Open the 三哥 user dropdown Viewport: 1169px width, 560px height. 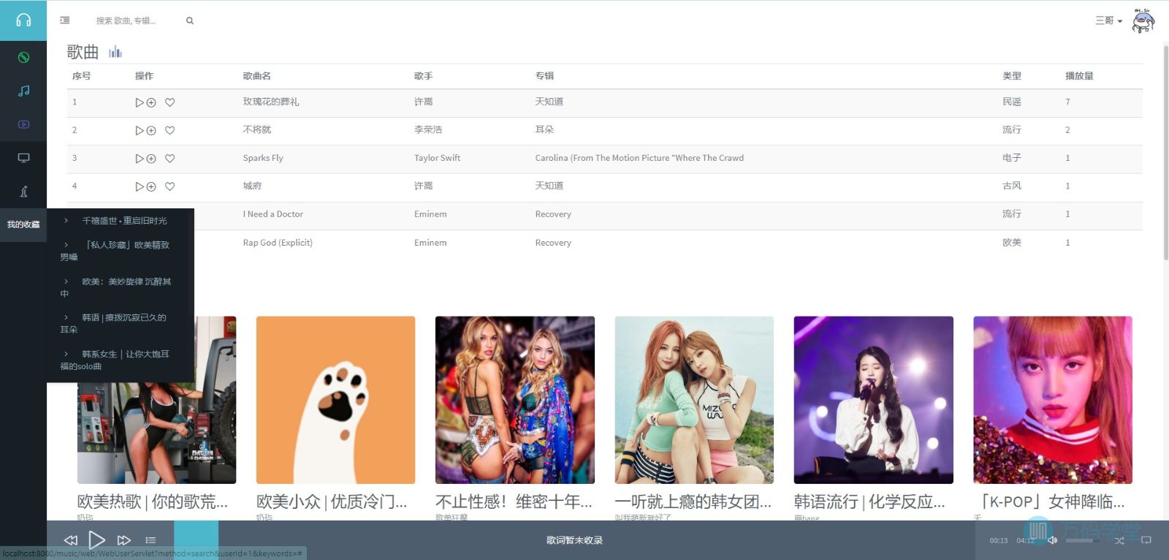coord(1108,20)
